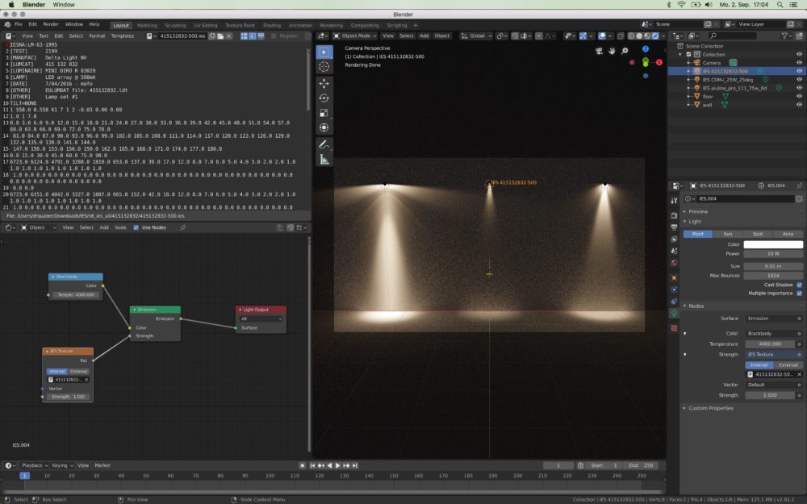The image size is (807, 504).
Task: Hide the Camera object in outliner
Action: [x=799, y=63]
